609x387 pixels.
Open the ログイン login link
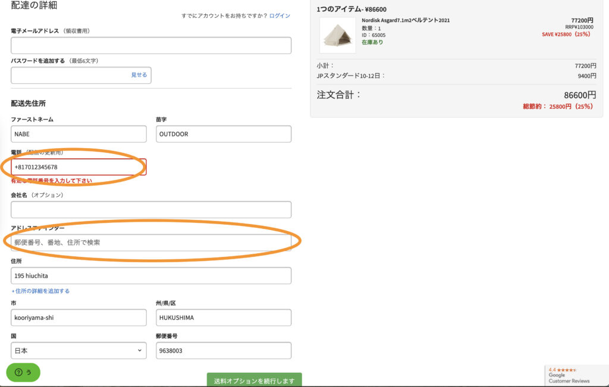280,15
